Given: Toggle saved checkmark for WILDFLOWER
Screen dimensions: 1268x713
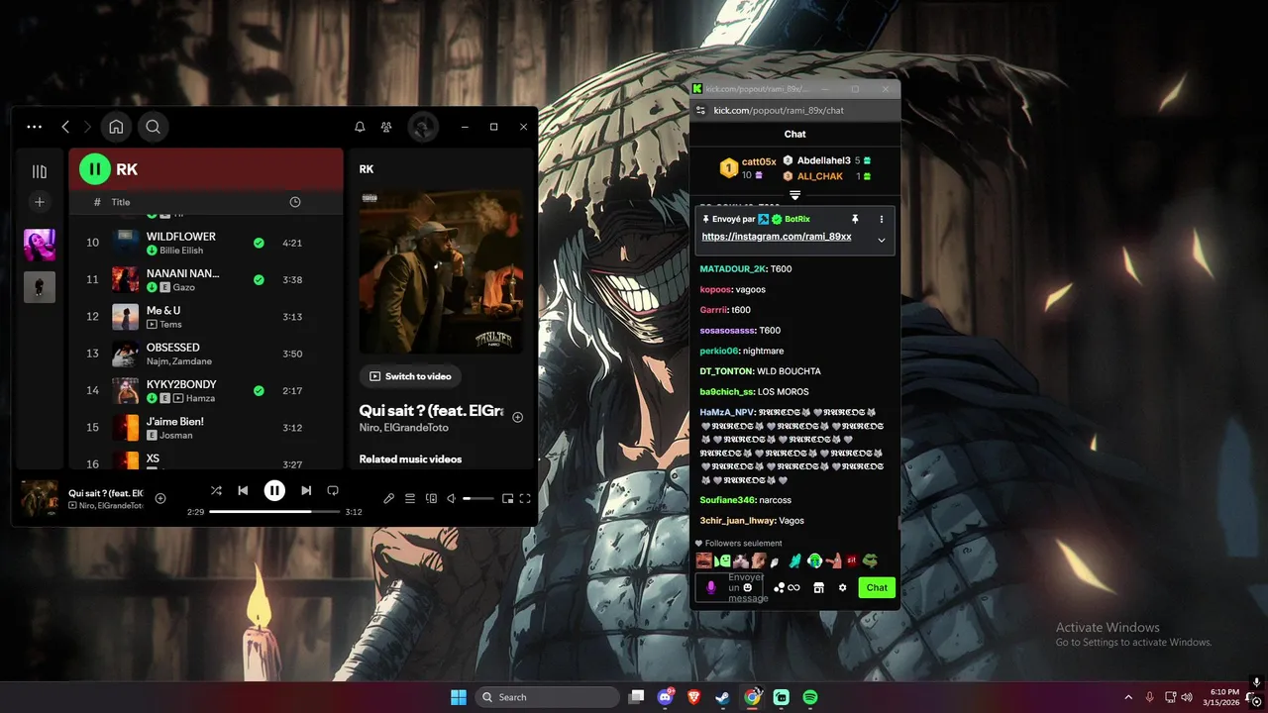Looking at the screenshot, I should [x=259, y=244].
